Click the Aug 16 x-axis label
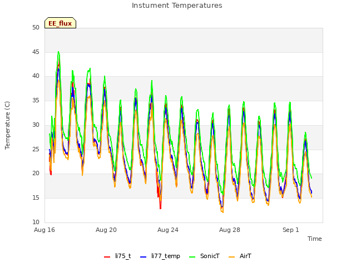This screenshot has height=267, width=356. pyautogui.click(x=44, y=230)
